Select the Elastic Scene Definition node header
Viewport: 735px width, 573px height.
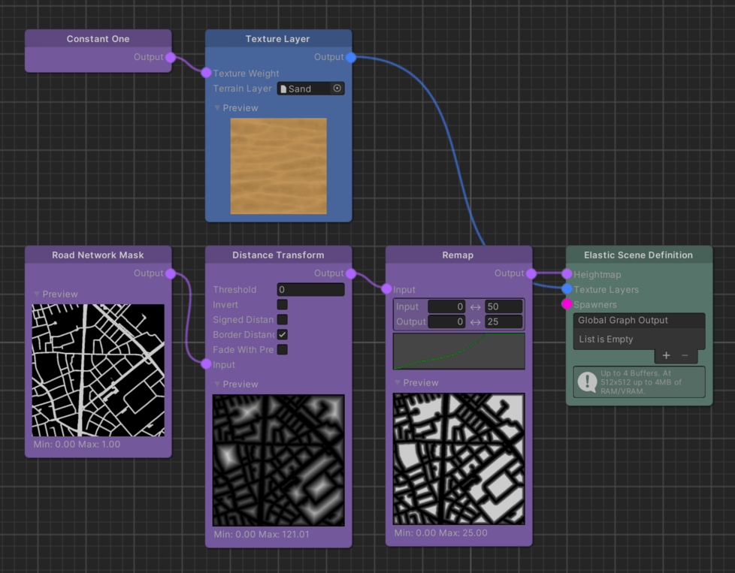pyautogui.click(x=638, y=255)
